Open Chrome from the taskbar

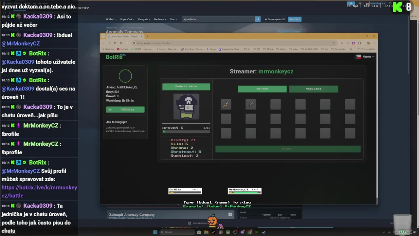click(x=249, y=232)
